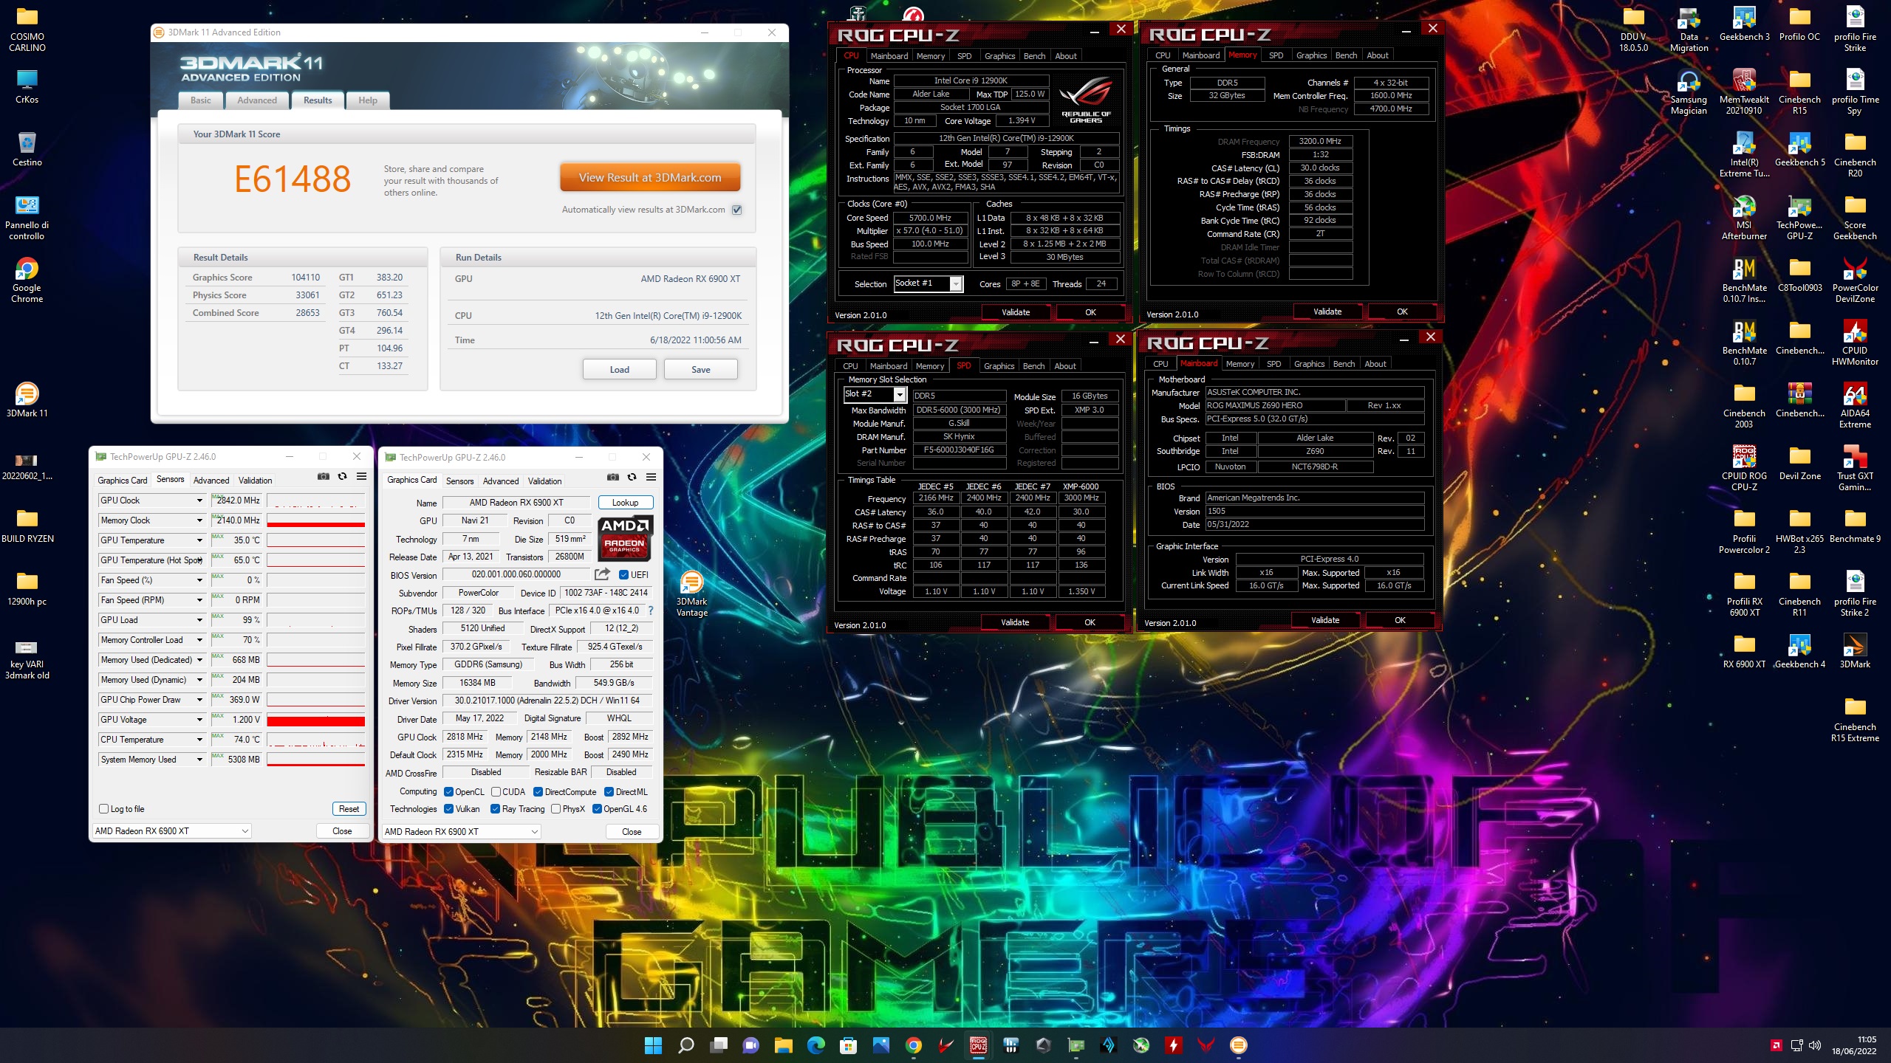This screenshot has height=1063, width=1891.
Task: Toggle CUDA checkbox in GPU-Z
Action: coord(496,792)
